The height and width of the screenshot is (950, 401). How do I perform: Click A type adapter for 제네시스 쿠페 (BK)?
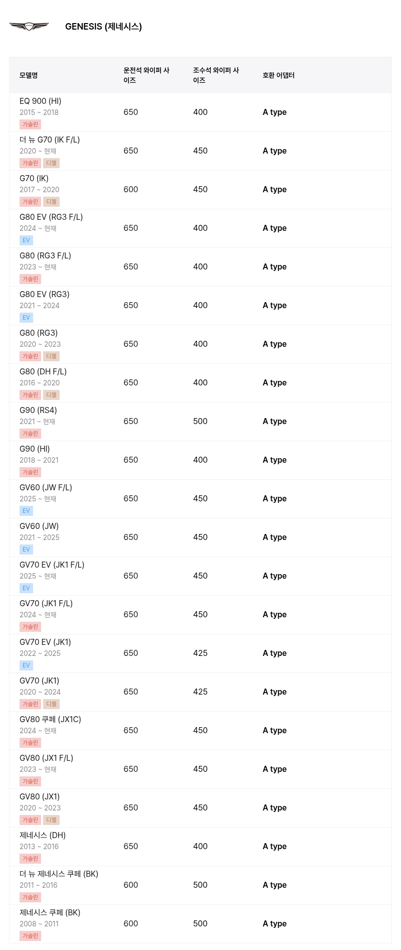(275, 924)
